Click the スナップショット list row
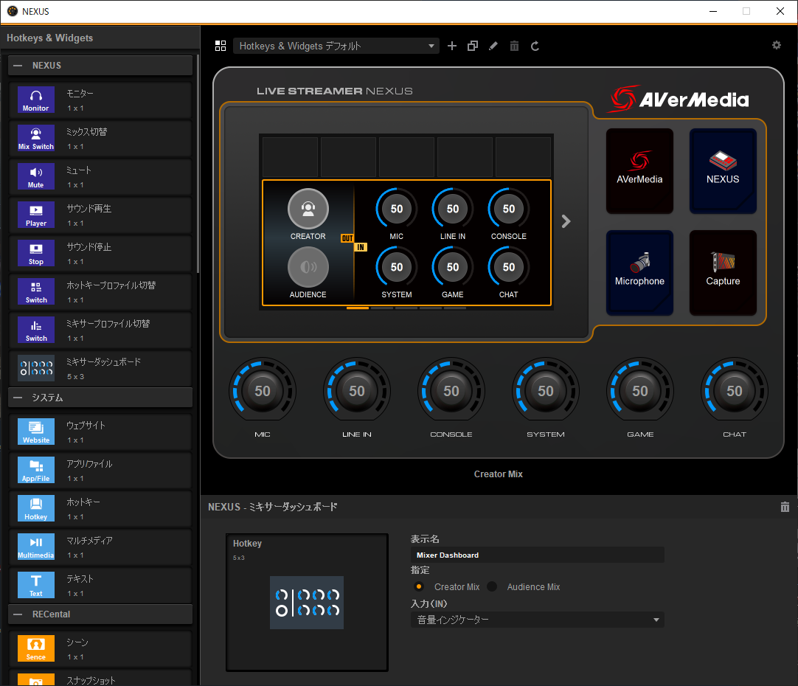 click(x=100, y=679)
